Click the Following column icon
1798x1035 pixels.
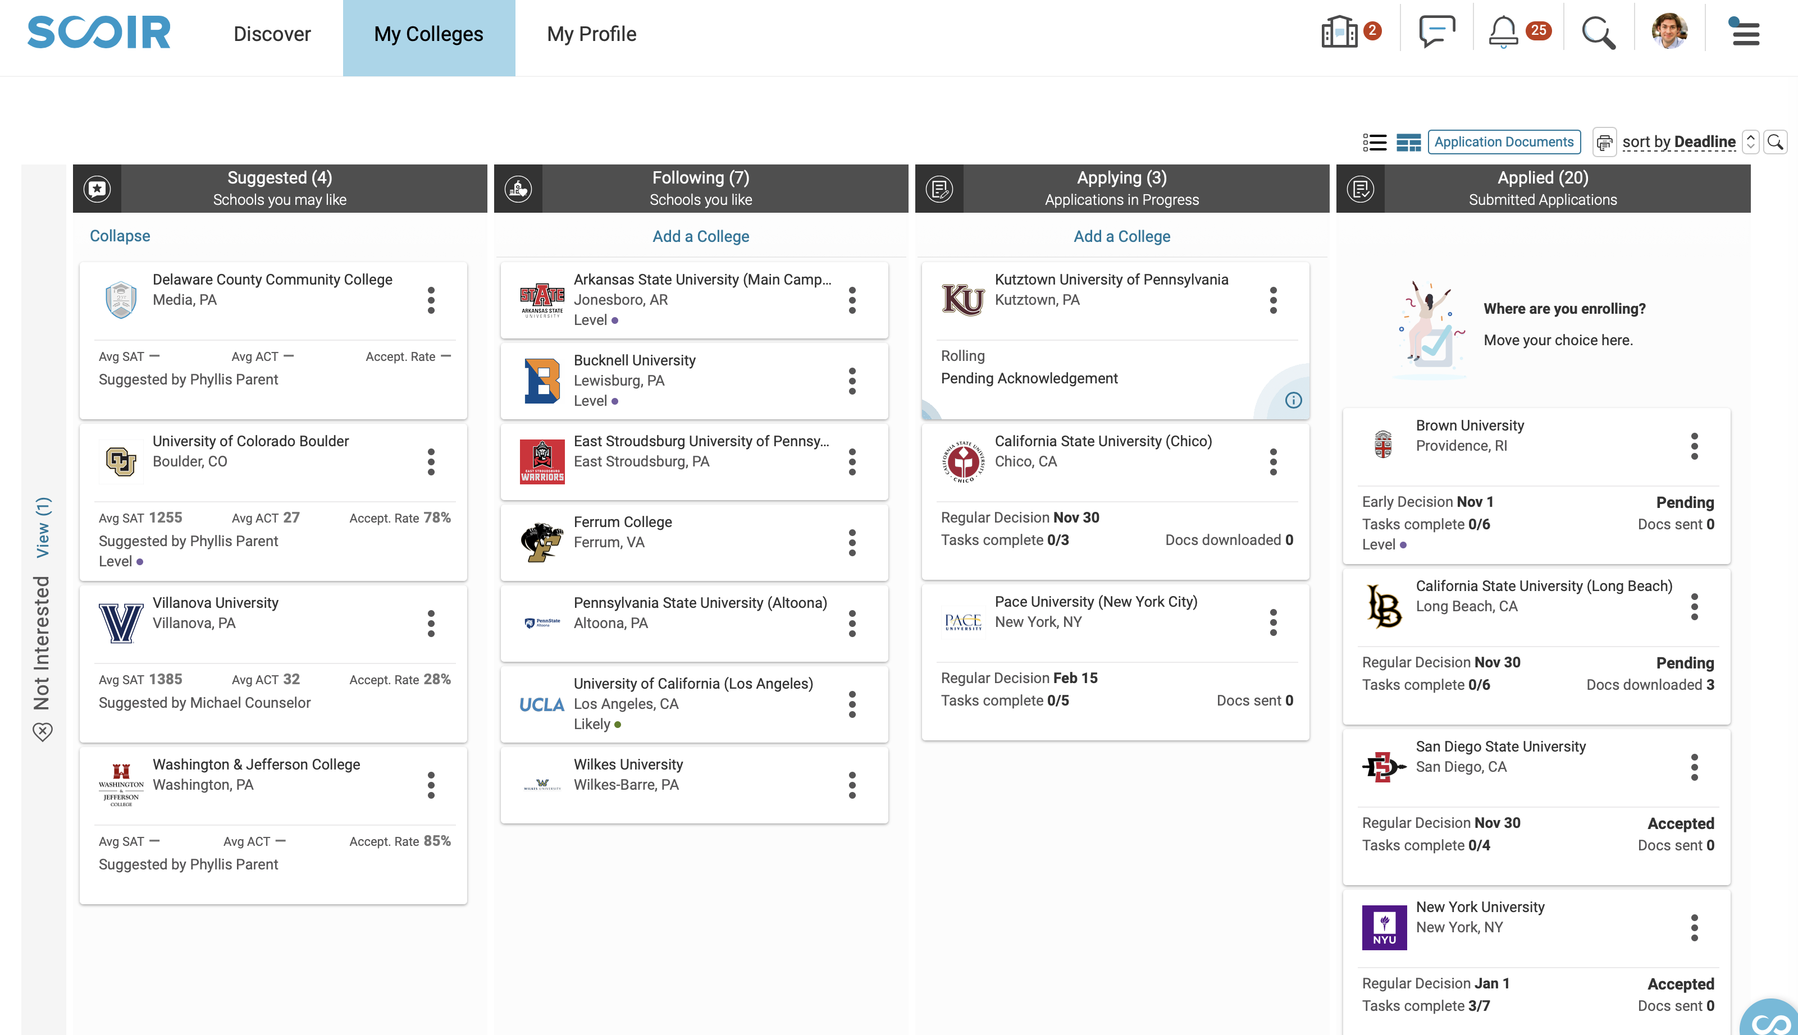pyautogui.click(x=518, y=189)
